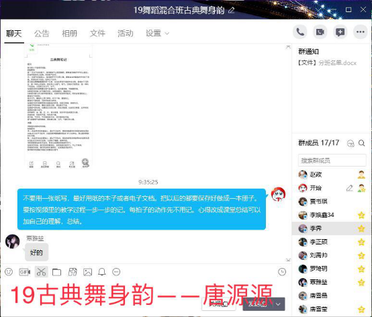Select the scissors screenshot tool
This screenshot has height=317, width=372.
[41, 272]
